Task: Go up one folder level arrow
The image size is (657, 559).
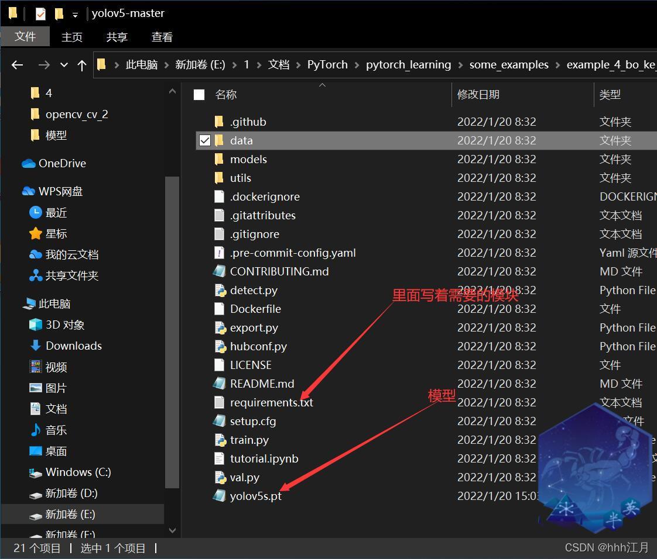Action: point(82,65)
